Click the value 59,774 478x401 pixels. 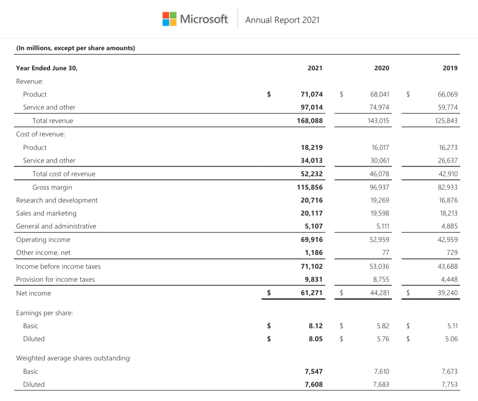[448, 107]
